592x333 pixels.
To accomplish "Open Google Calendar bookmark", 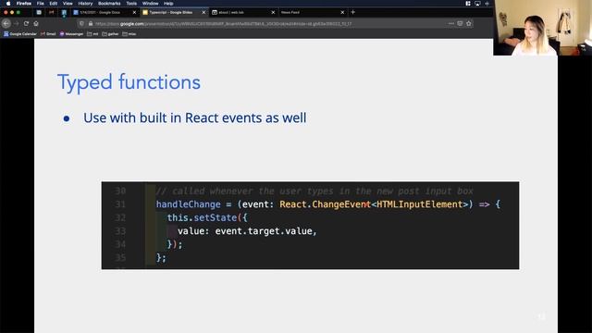I will tap(20, 34).
